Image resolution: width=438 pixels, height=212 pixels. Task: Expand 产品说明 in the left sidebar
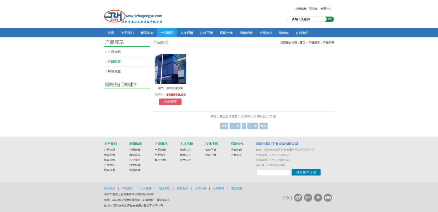coord(114,52)
